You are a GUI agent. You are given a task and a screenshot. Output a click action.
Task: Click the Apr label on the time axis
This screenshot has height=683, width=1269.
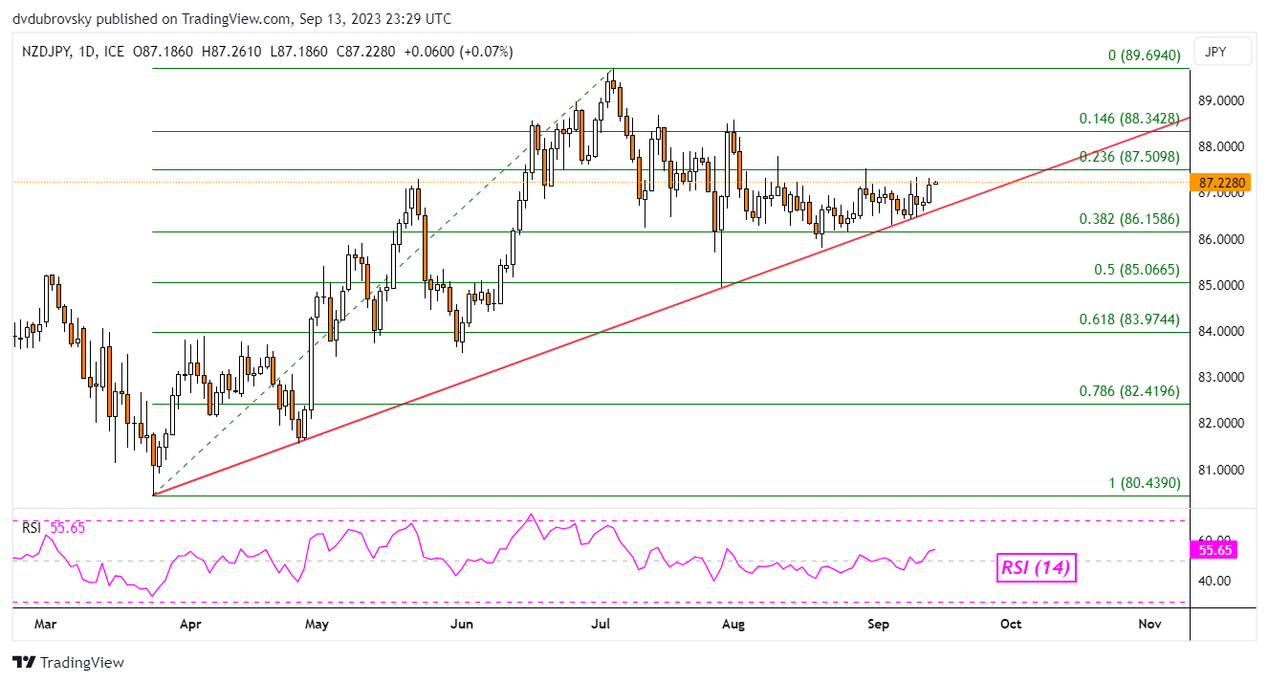tap(189, 624)
